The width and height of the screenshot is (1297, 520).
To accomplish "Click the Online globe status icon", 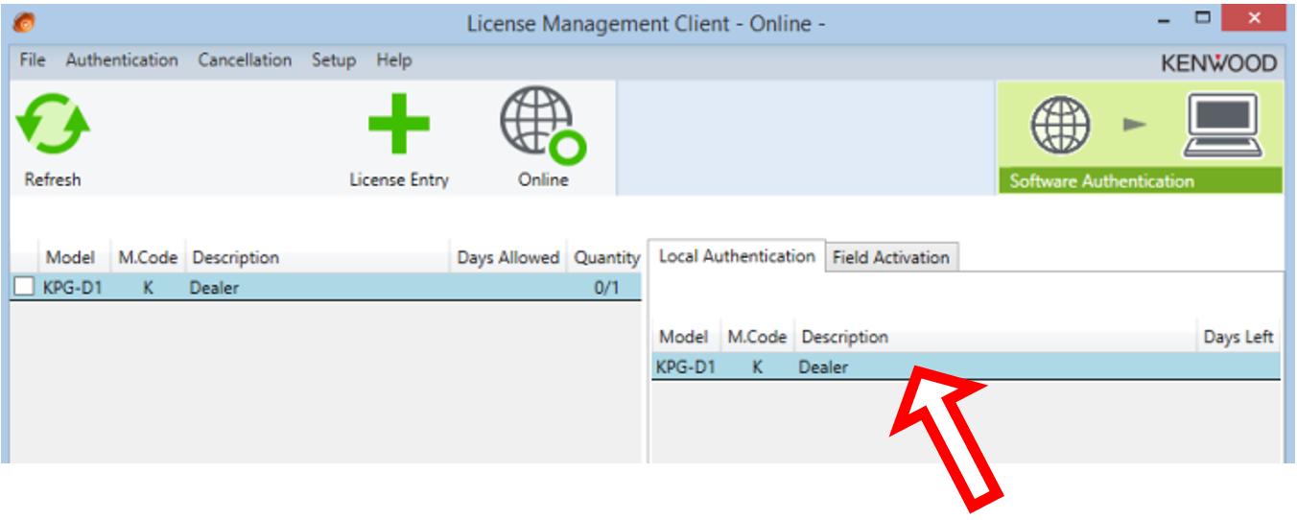I will coord(542,125).
